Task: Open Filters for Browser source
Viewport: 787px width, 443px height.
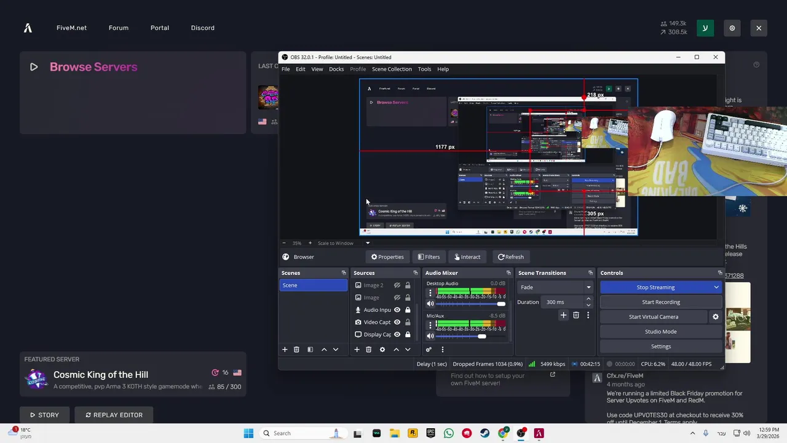Action: (429, 257)
